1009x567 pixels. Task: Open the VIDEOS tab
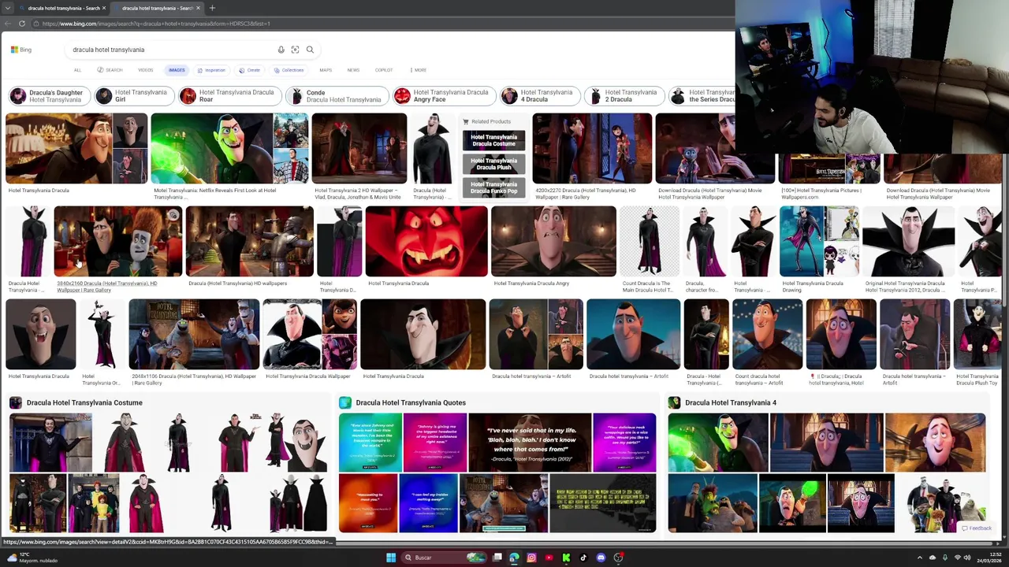point(146,70)
